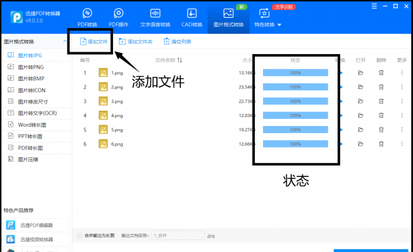Switch to CAD转换 tab
Image resolution: width=413 pixels, height=252 pixels.
pyautogui.click(x=192, y=18)
